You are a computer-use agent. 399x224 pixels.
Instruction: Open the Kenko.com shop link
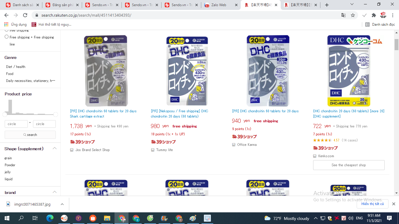(x=326, y=156)
